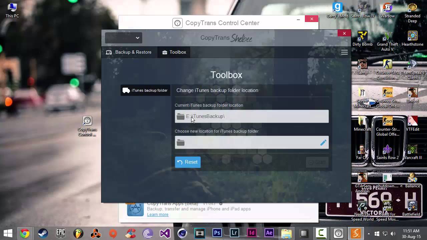Open Server Minecraft desktop shortcut
This screenshot has height=240, width=427.
pos(363,98)
